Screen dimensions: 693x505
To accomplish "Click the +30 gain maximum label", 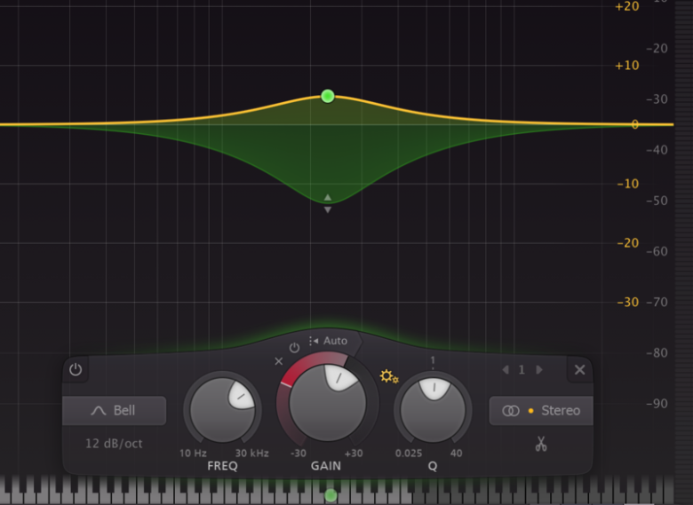I will (354, 454).
